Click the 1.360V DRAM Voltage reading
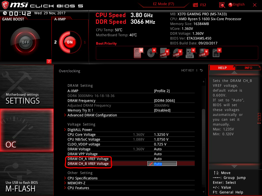 (138, 149)
